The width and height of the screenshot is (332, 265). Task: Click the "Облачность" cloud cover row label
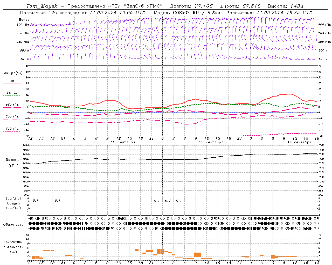click(x=13, y=224)
